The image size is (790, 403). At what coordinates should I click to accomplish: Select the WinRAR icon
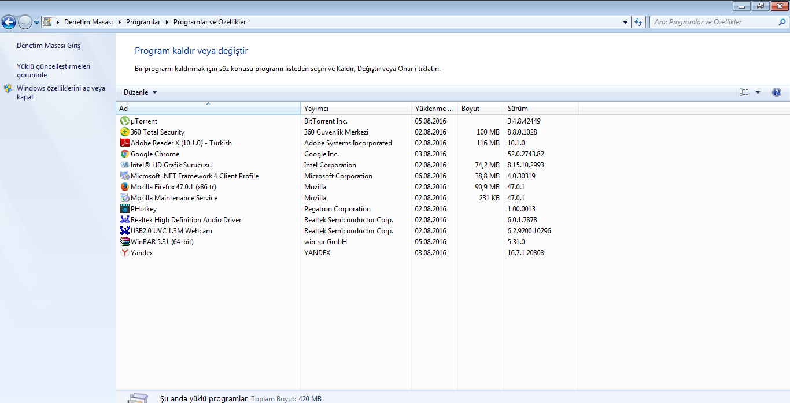point(125,242)
